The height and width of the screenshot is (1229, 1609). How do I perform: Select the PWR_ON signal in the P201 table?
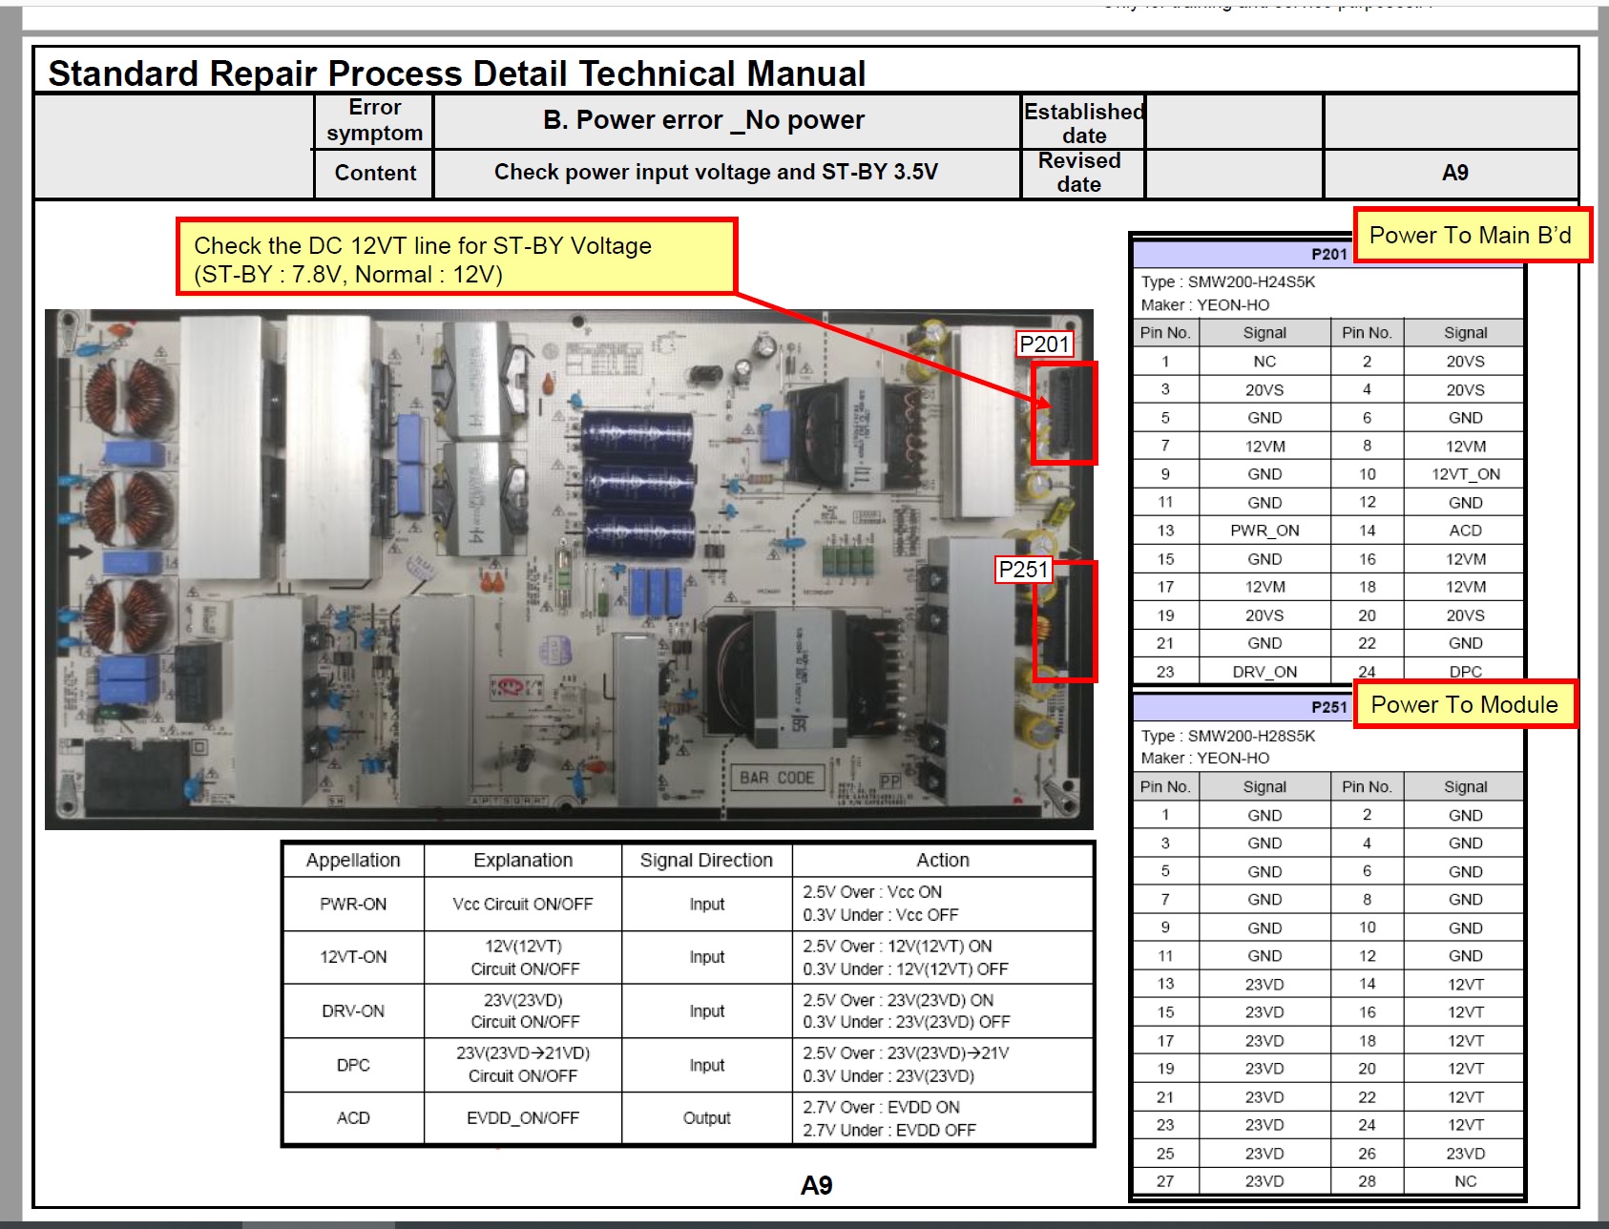pos(1264,531)
